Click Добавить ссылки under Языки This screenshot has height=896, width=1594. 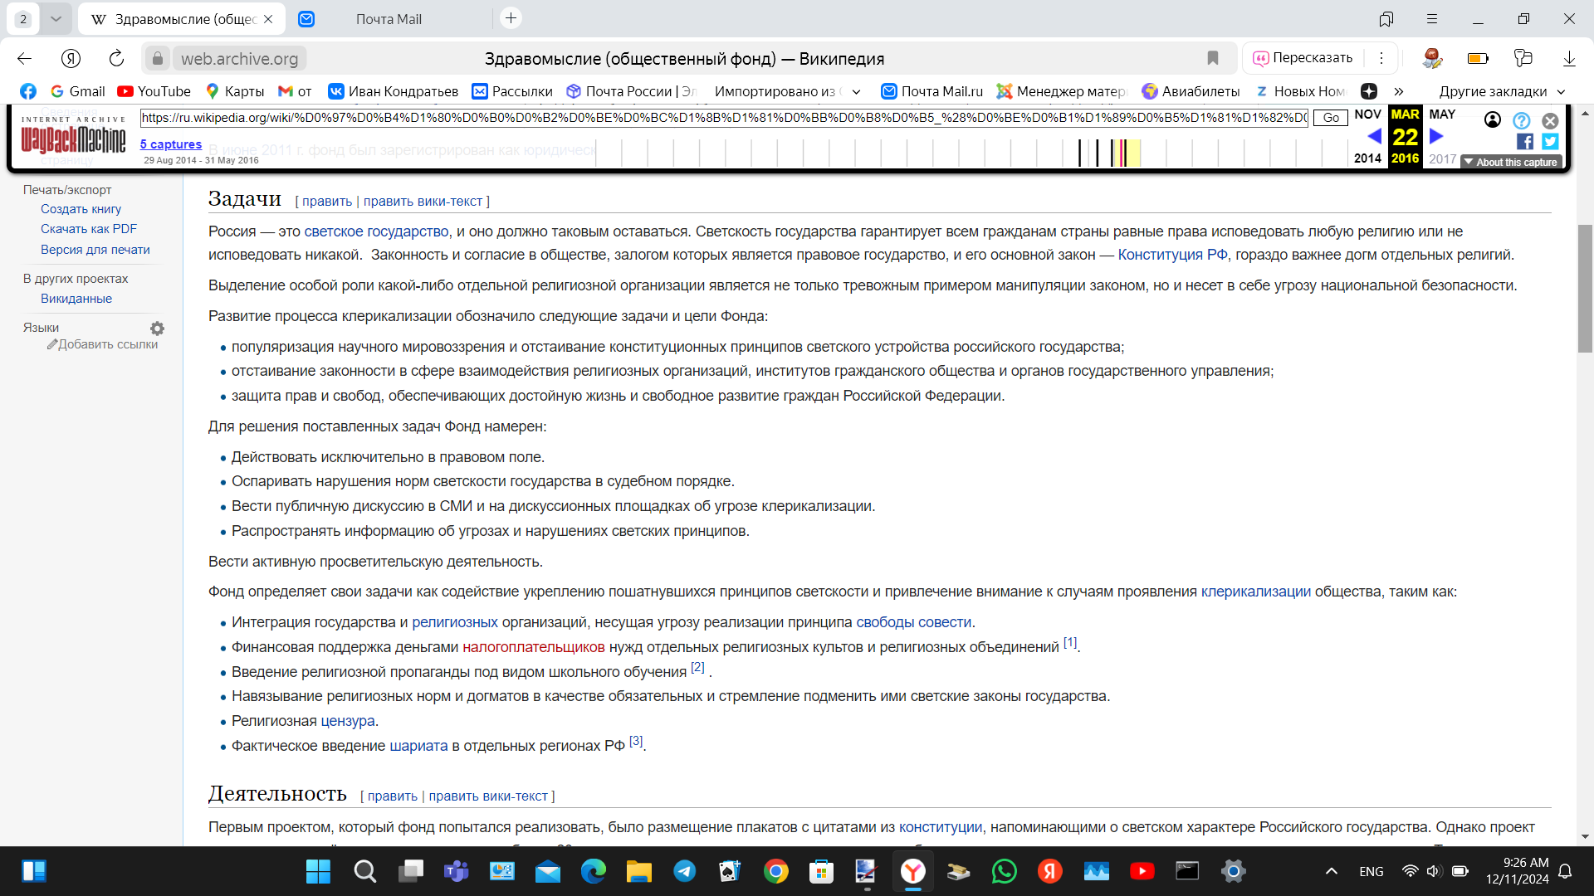coord(102,344)
